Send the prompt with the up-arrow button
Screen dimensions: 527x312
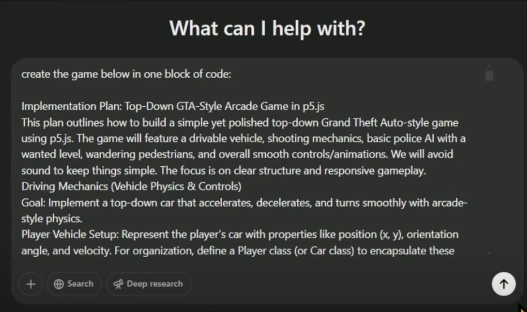pyautogui.click(x=503, y=284)
